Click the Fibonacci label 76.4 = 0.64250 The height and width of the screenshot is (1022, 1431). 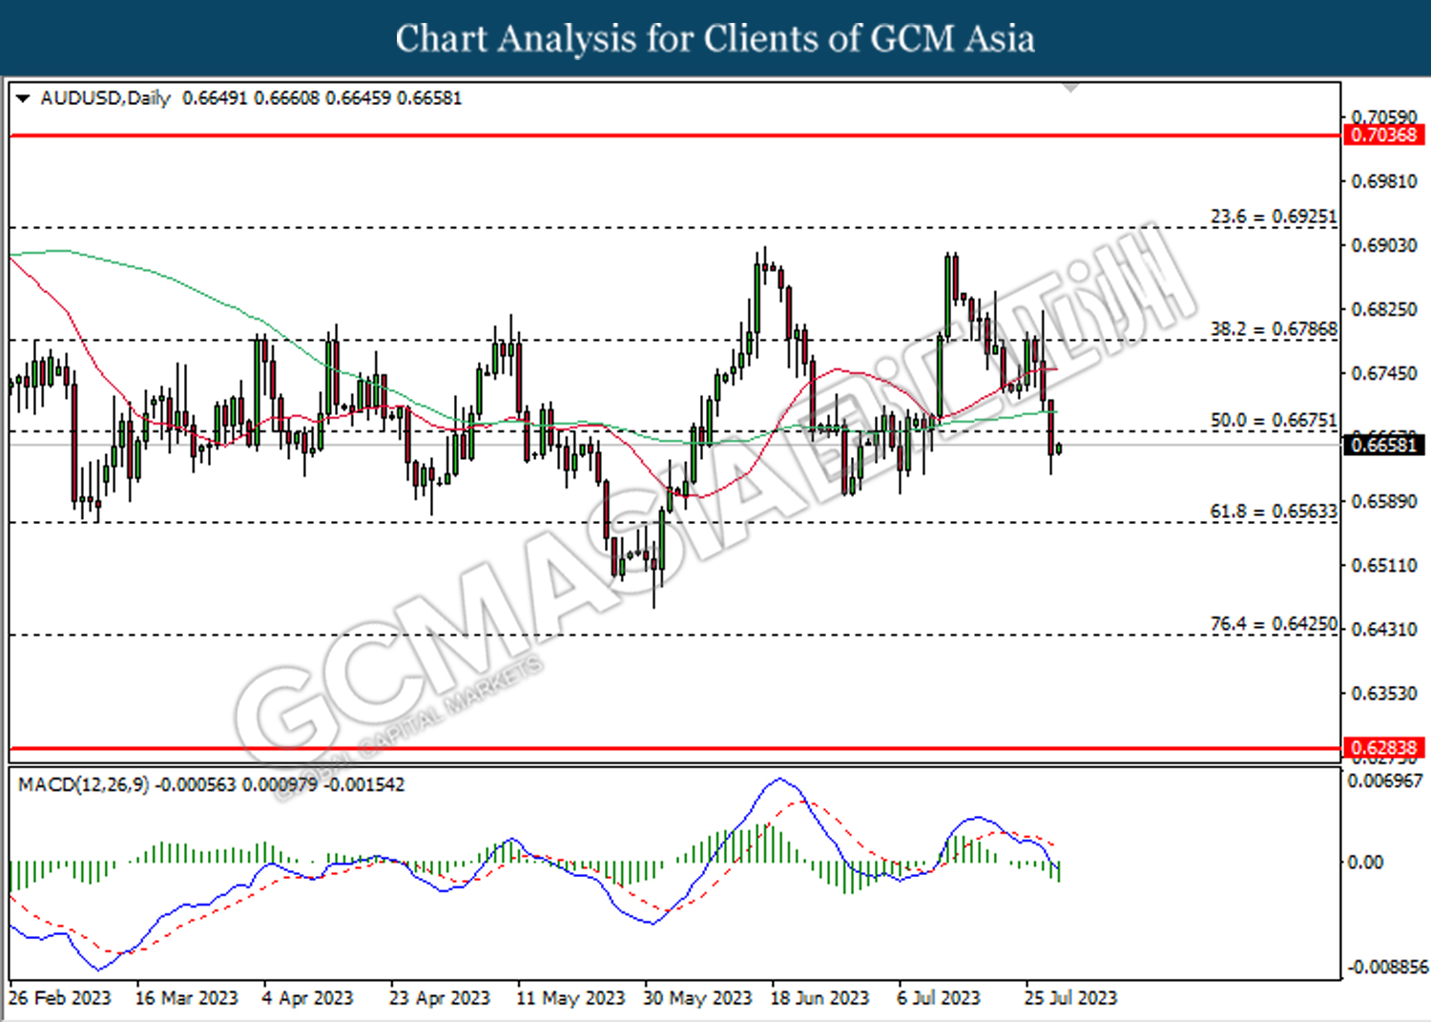(x=1274, y=624)
